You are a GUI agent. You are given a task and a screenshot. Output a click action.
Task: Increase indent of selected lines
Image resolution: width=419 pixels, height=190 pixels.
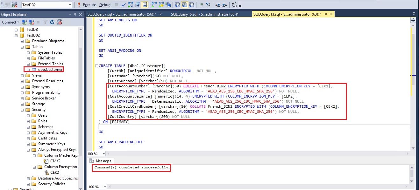click(225, 5)
